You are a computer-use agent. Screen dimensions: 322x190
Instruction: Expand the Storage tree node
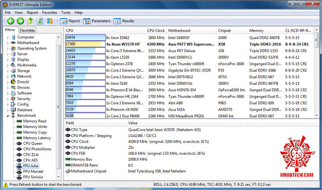[x=8, y=71]
